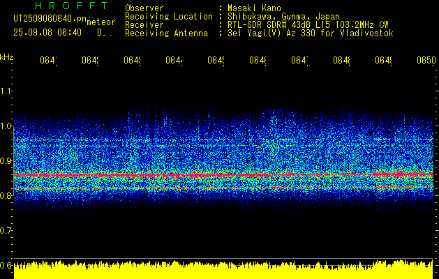Click the 'Receiving Antenna' field label

167,33
